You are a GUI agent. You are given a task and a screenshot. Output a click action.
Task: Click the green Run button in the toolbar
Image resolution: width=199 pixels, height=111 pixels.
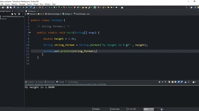[x=54, y=7]
